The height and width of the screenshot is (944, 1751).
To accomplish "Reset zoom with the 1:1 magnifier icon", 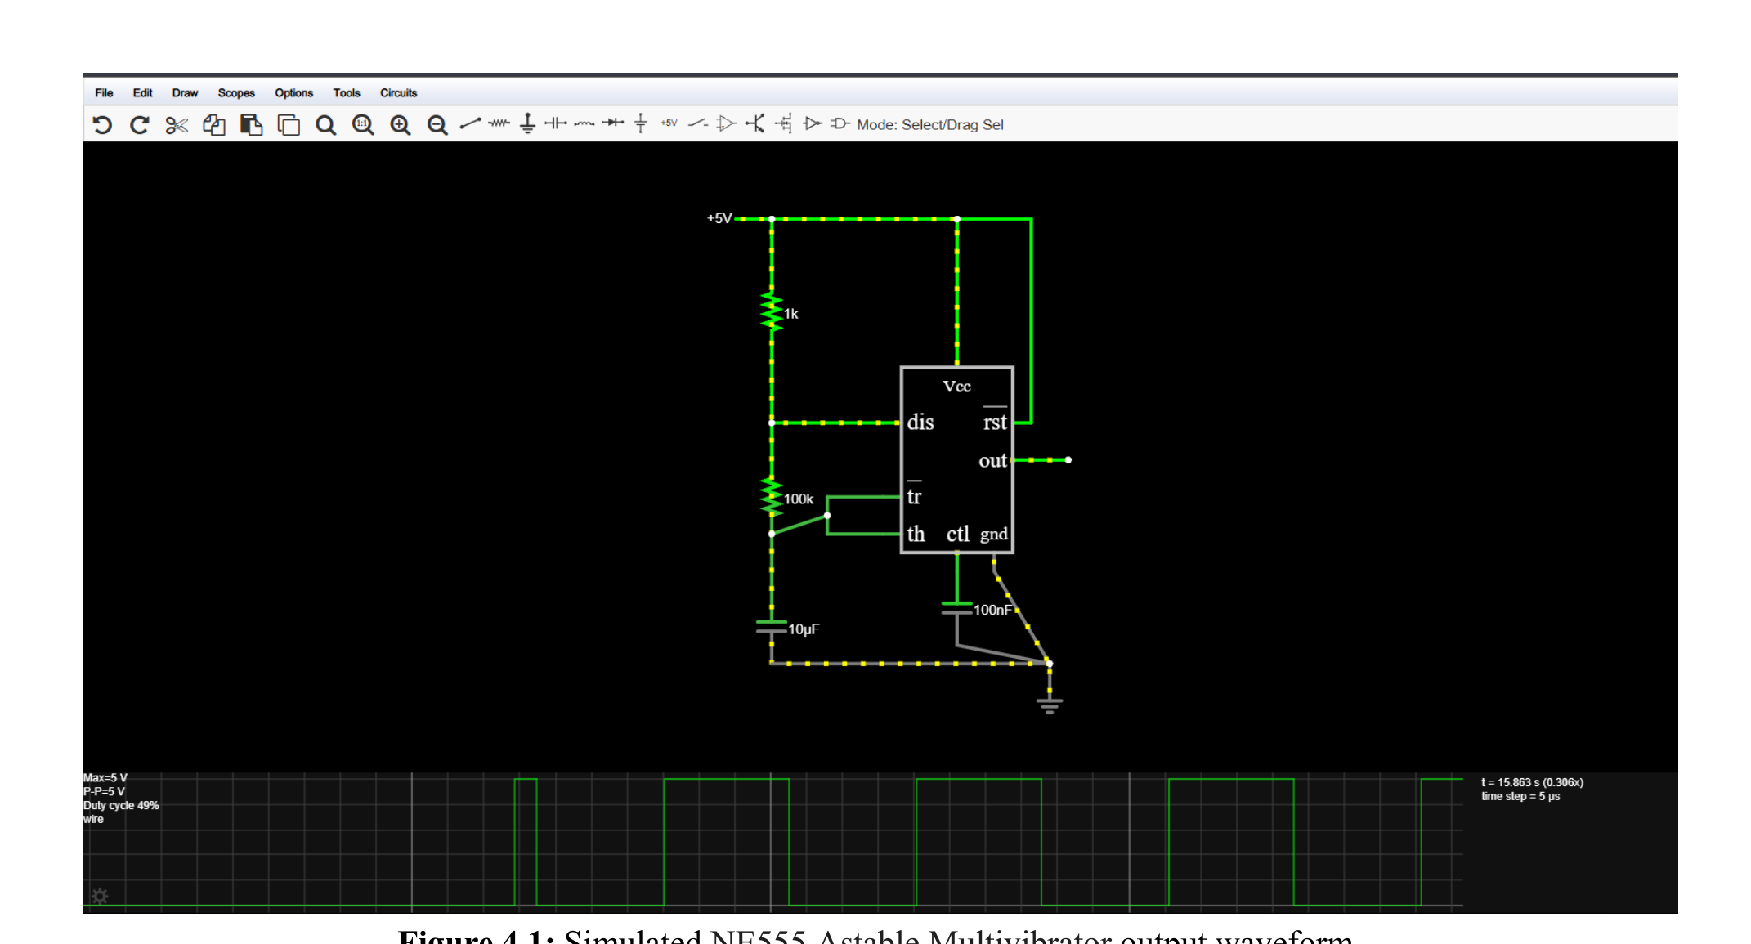I will click(363, 124).
